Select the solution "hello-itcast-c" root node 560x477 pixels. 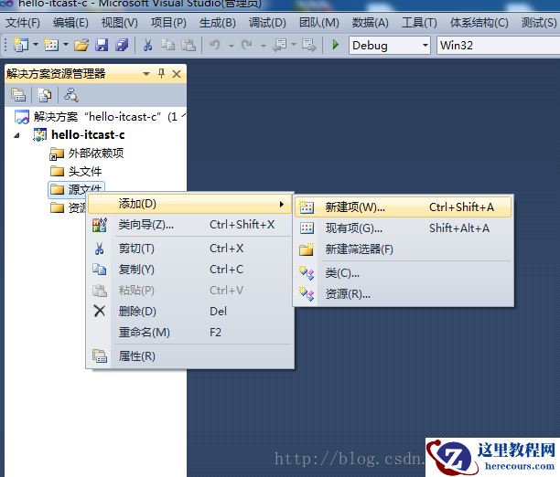click(x=100, y=117)
